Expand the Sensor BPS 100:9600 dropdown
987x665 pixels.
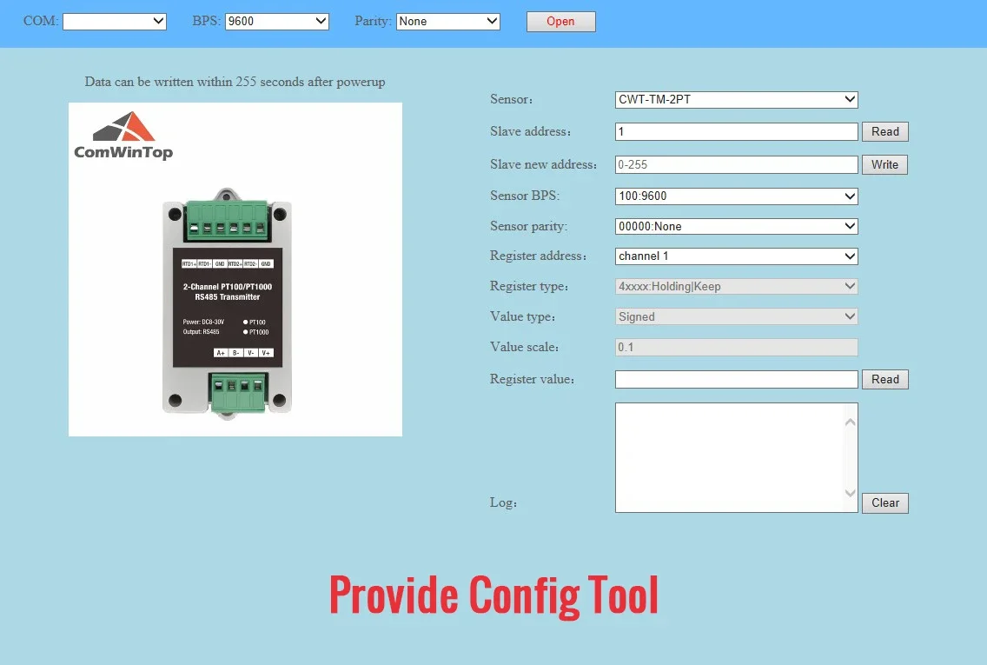pos(737,196)
